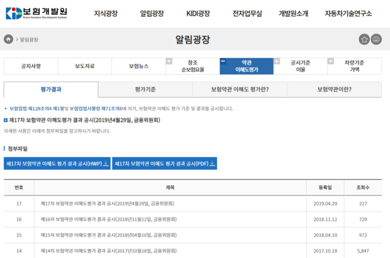This screenshot has width=390, height=258.
Task: Click the 등록일 column header
Action: pyautogui.click(x=325, y=187)
